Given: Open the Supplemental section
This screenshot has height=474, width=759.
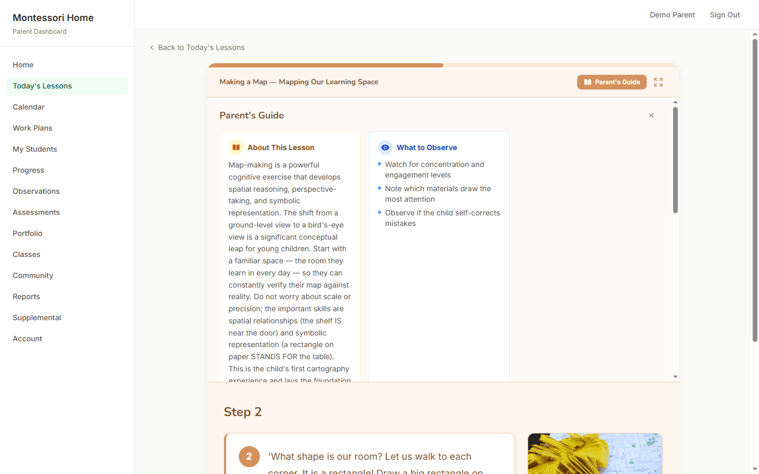Looking at the screenshot, I should point(37,318).
